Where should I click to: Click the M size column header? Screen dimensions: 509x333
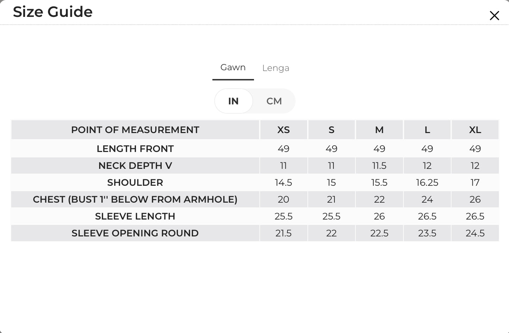pos(379,130)
